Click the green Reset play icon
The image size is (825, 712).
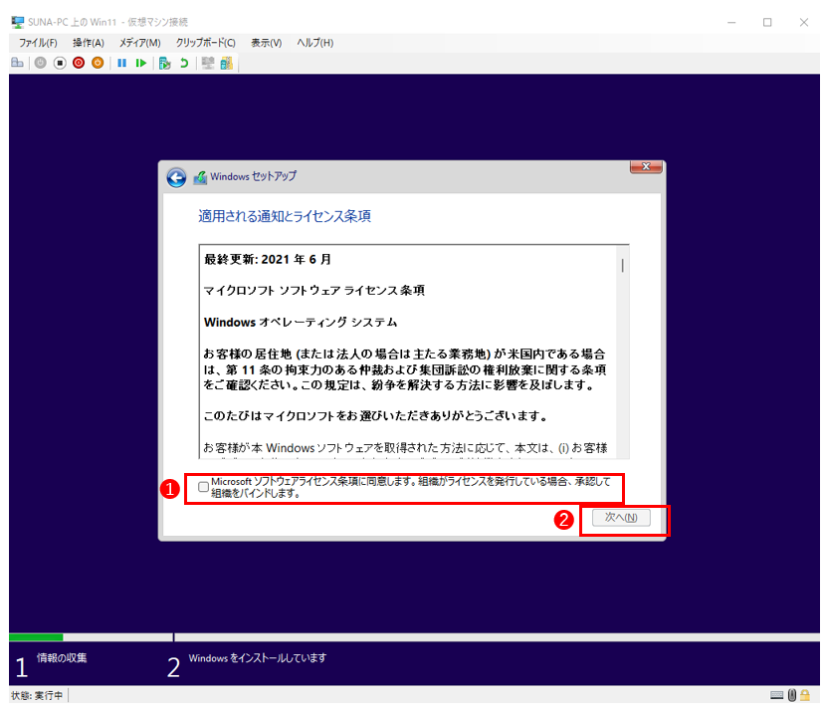click(141, 63)
